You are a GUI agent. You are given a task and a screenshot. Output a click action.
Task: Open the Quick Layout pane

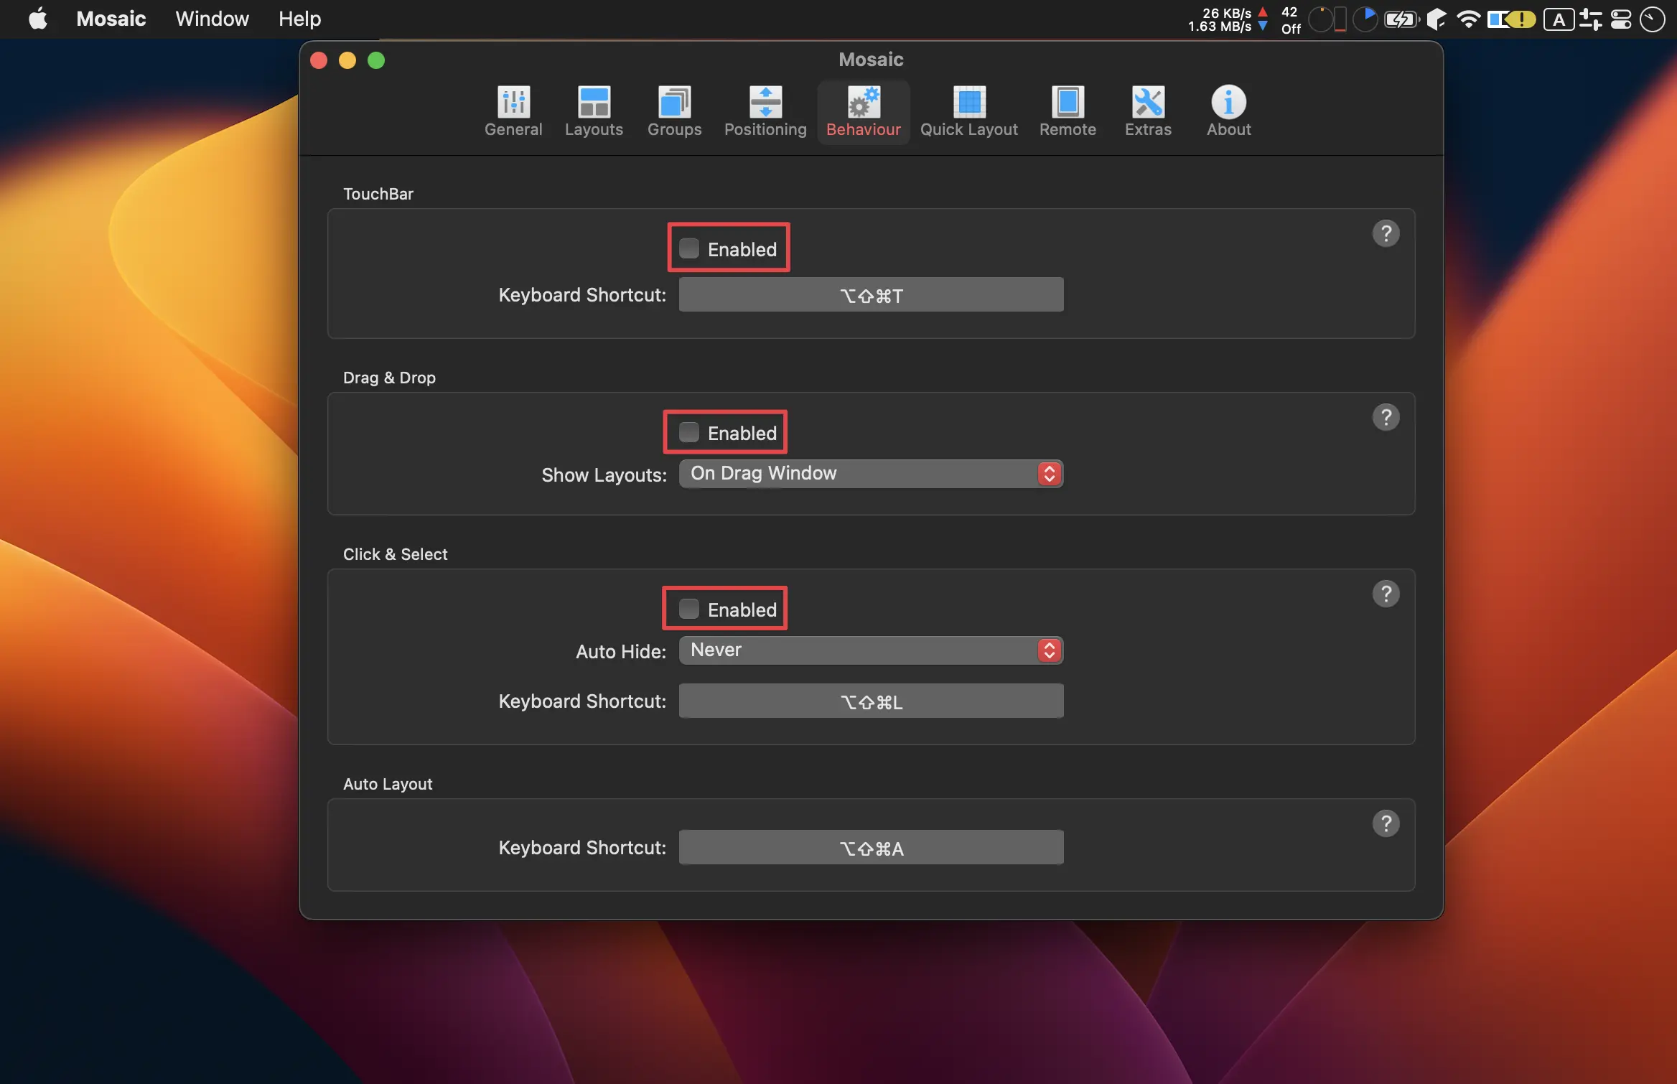(969, 112)
